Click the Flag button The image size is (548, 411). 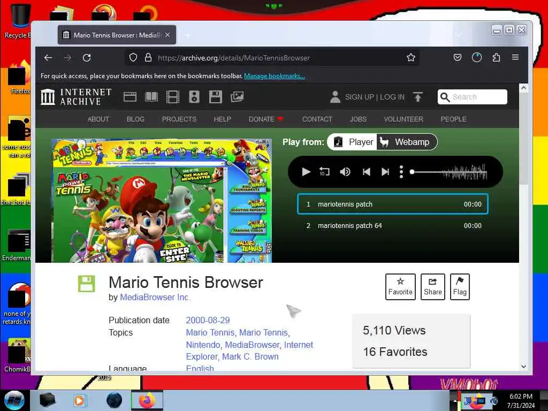coord(460,287)
